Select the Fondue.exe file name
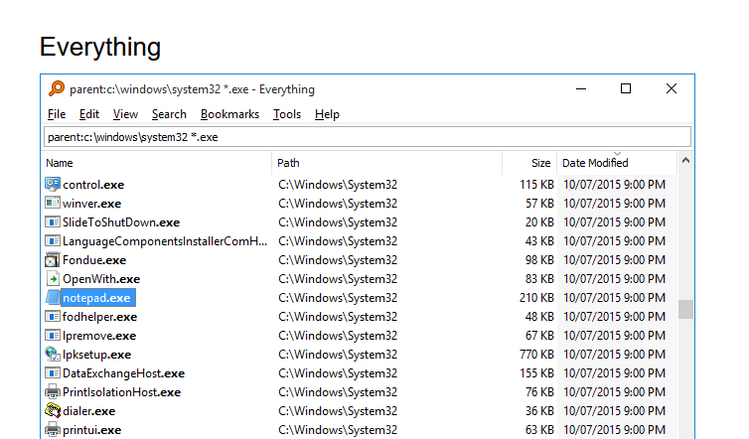Viewport: 749px width, 439px height. click(x=94, y=260)
